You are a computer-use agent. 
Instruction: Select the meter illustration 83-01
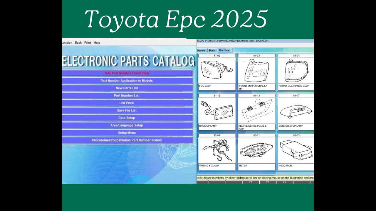click(256, 150)
